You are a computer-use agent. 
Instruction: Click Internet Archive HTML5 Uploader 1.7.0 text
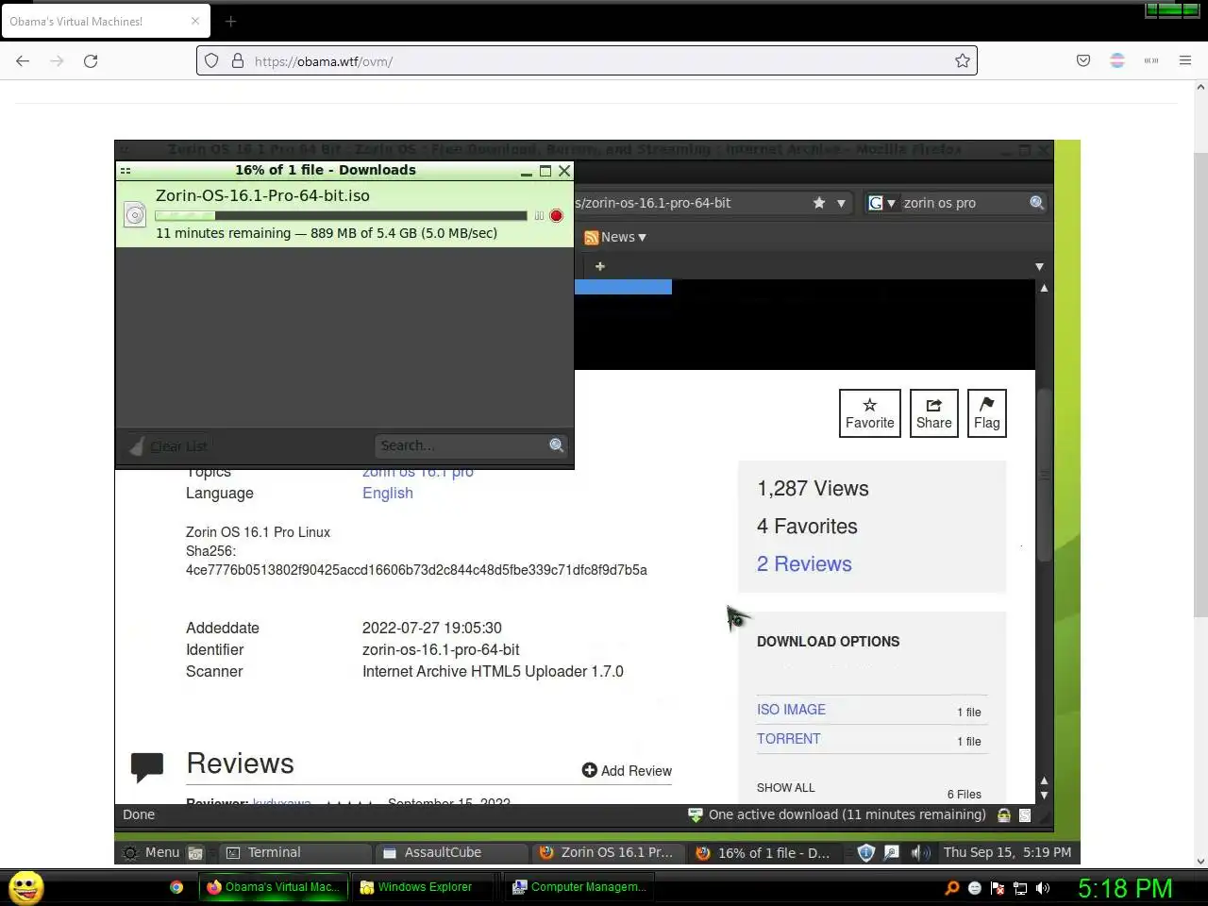(x=493, y=671)
